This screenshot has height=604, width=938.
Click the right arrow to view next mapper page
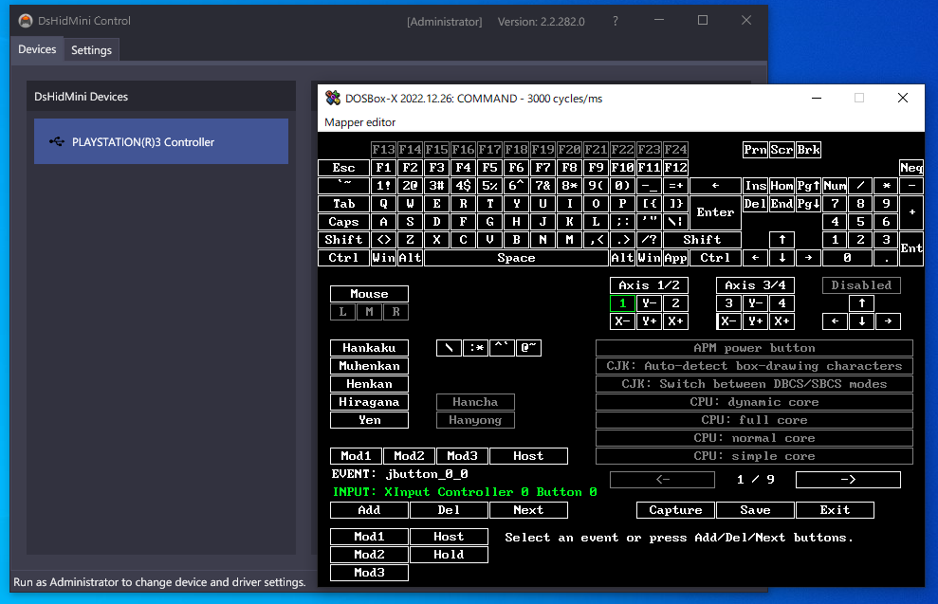[x=847, y=479]
